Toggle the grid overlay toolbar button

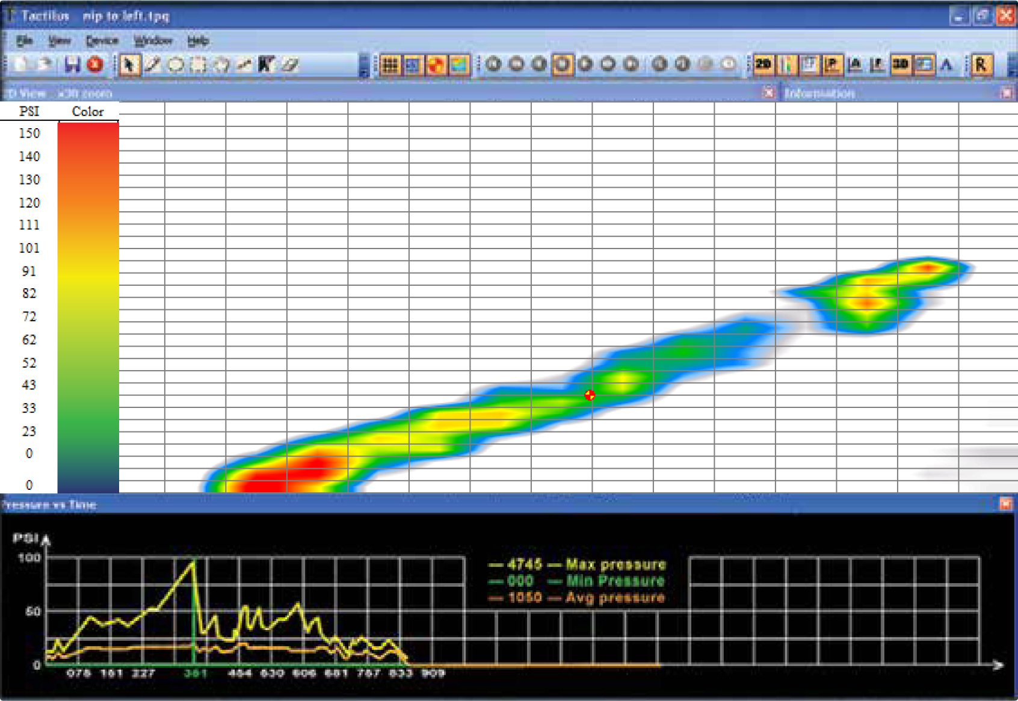point(390,64)
